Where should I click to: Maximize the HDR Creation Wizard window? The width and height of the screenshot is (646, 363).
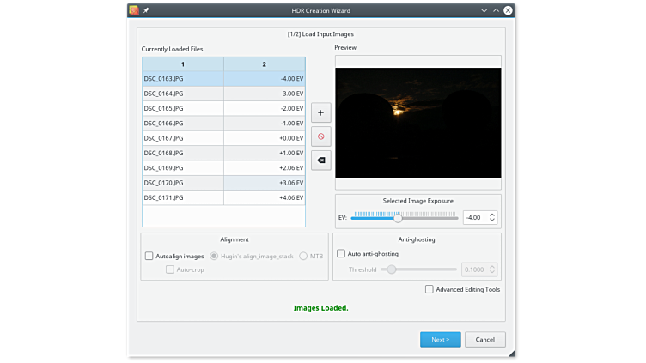pos(497,10)
